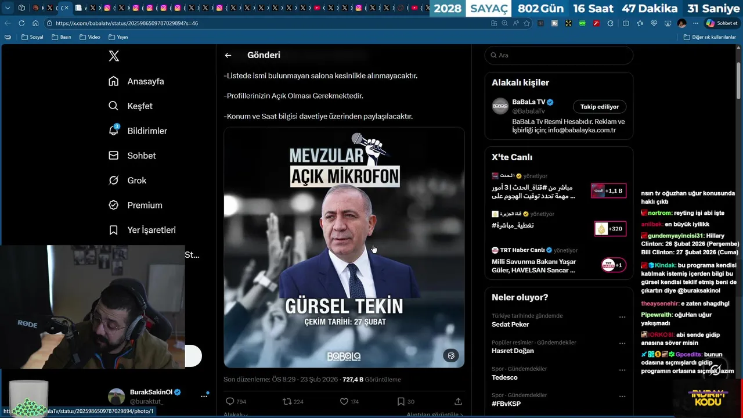Click the read aloud icon in address bar

[x=516, y=23]
